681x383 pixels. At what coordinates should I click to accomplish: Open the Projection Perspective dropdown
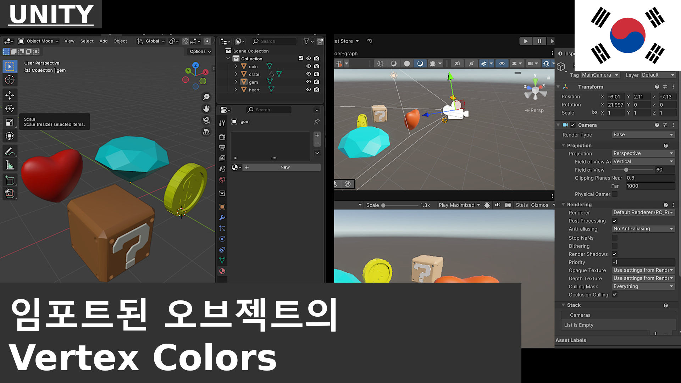(643, 154)
